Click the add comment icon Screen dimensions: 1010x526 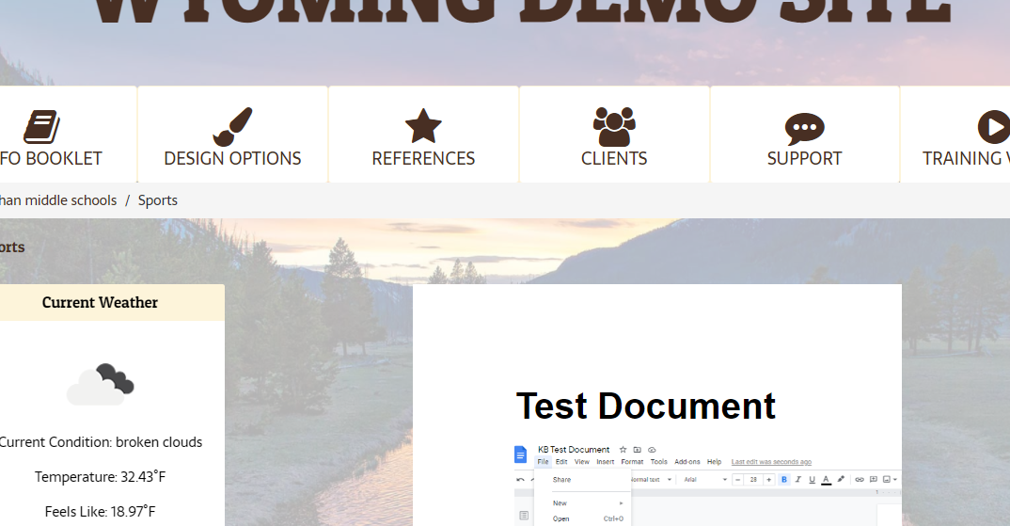pyautogui.click(x=874, y=480)
